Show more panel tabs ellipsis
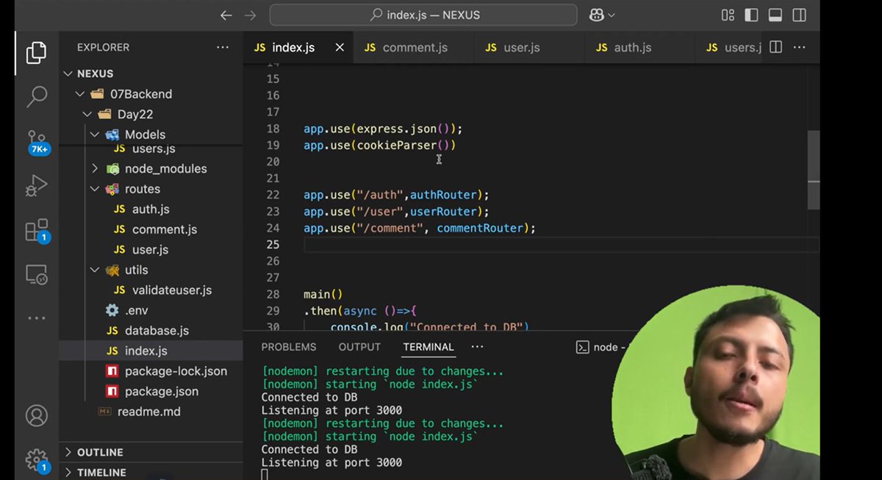Image resolution: width=882 pixels, height=480 pixels. click(x=478, y=347)
